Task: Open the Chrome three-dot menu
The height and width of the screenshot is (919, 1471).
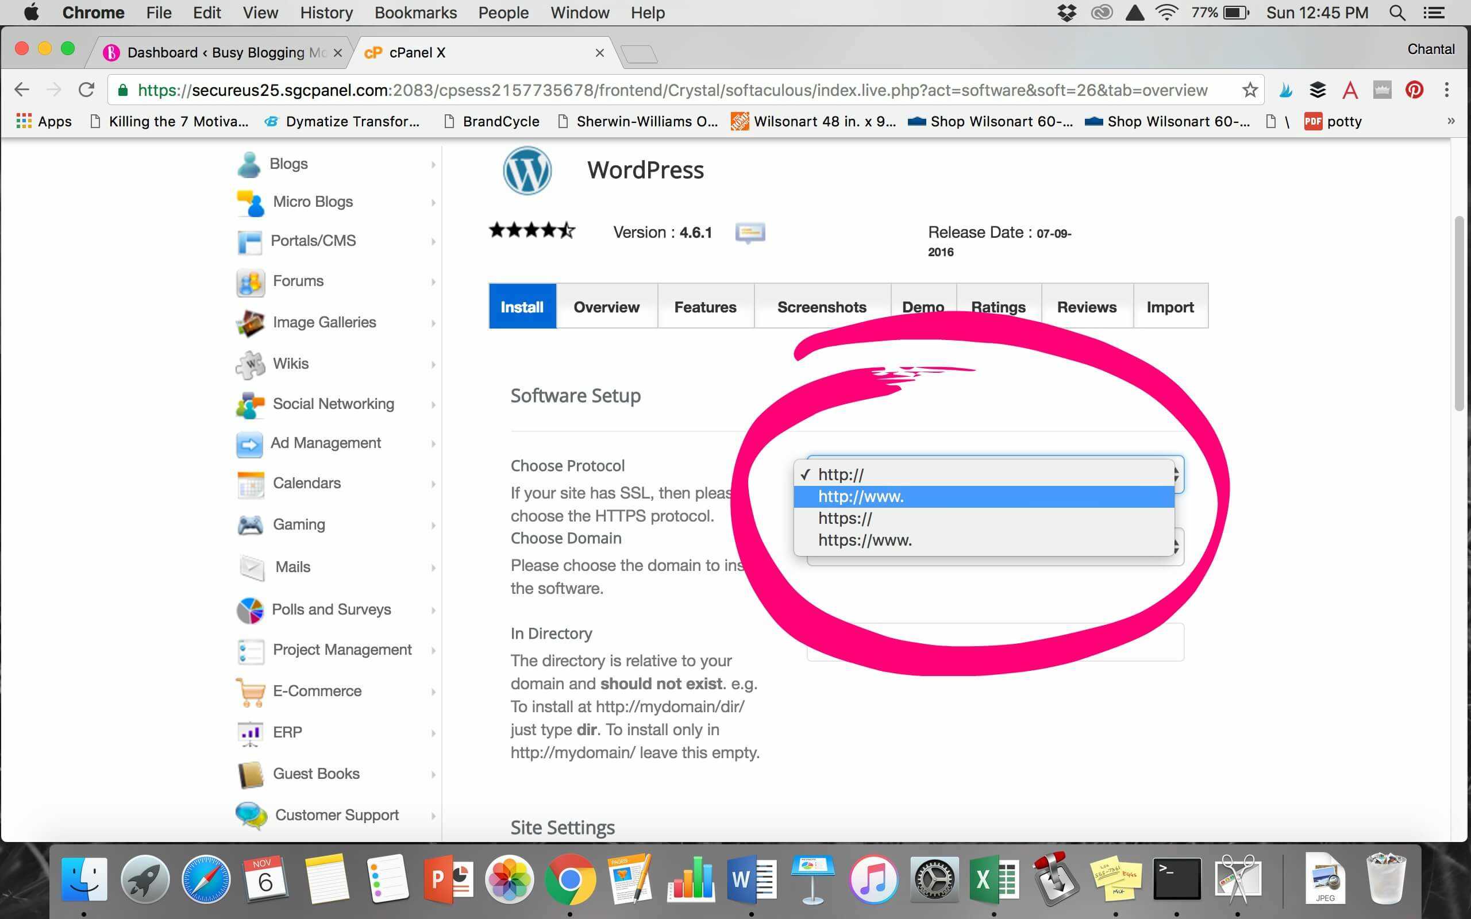Action: [1447, 90]
